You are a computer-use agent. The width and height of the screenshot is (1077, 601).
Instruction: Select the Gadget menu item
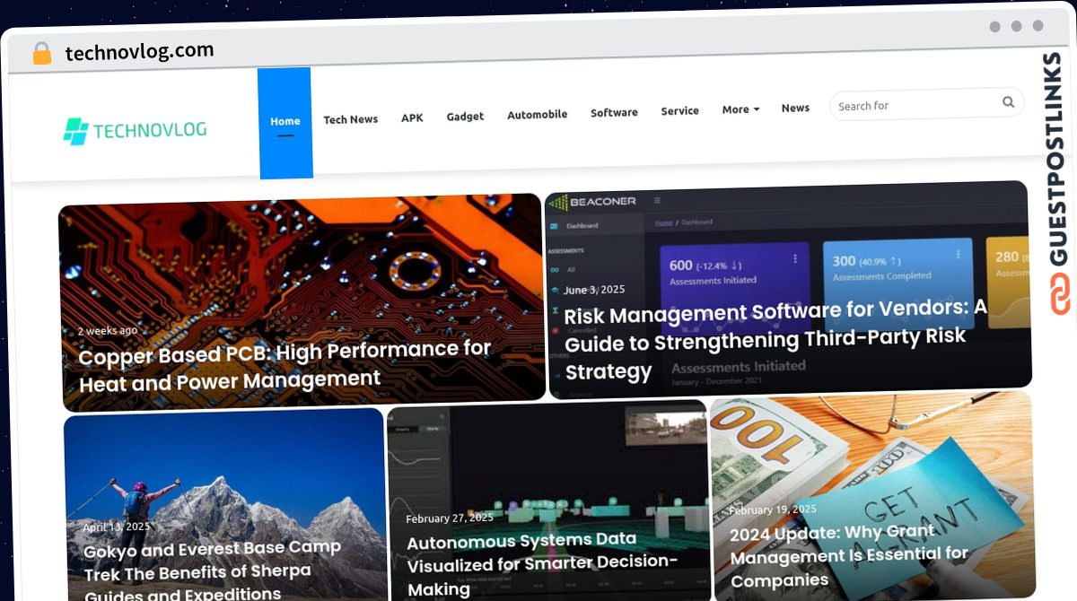[x=465, y=117]
